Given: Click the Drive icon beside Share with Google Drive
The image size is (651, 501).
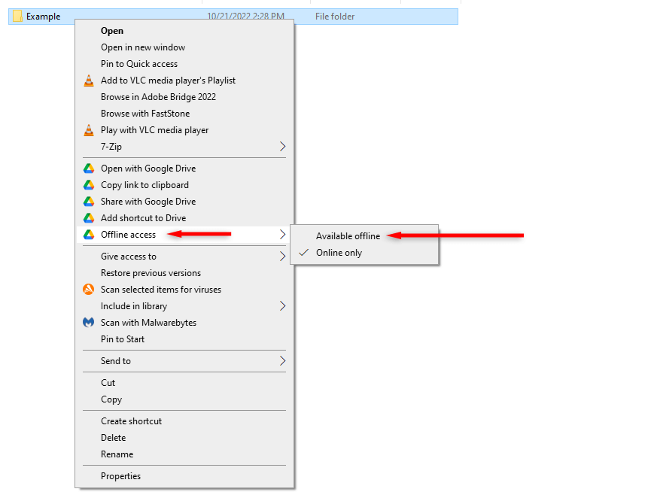Looking at the screenshot, I should coord(89,202).
